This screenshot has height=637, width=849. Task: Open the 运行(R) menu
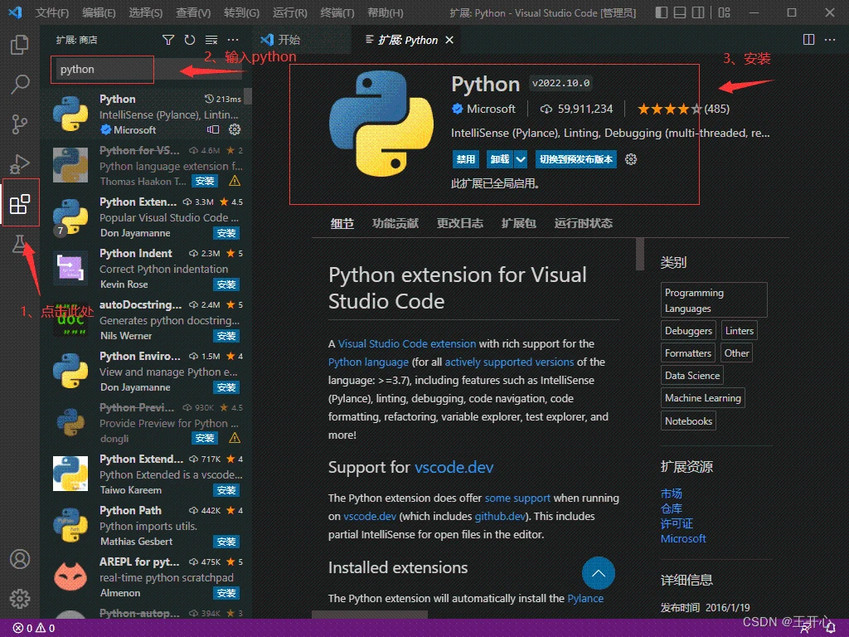(289, 12)
